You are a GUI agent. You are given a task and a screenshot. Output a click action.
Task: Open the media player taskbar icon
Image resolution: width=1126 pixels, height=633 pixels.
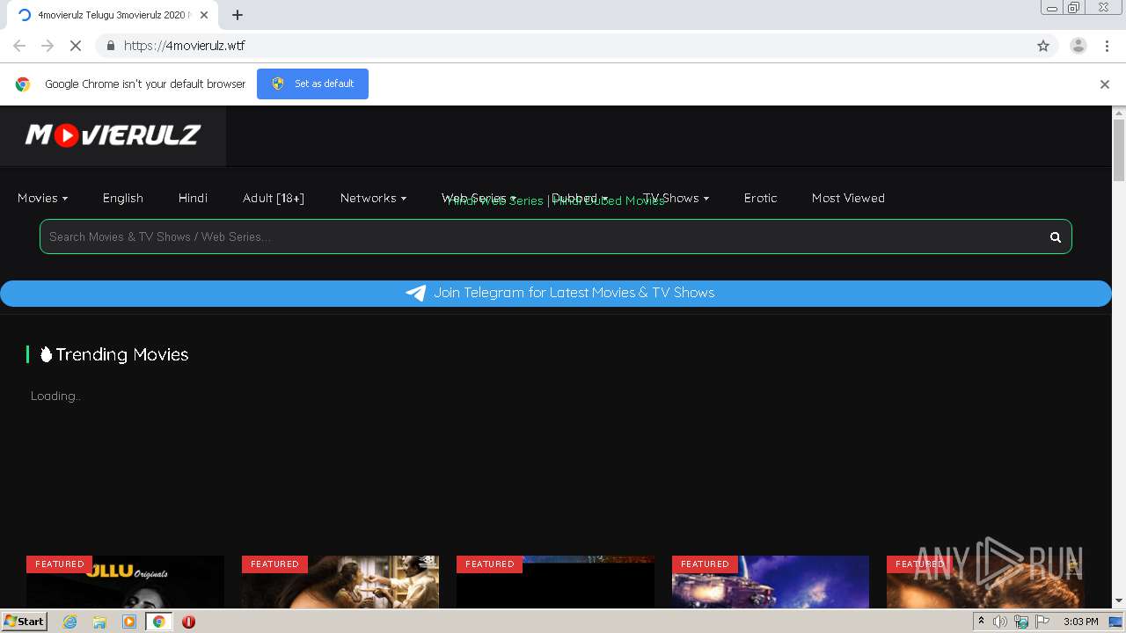point(129,622)
